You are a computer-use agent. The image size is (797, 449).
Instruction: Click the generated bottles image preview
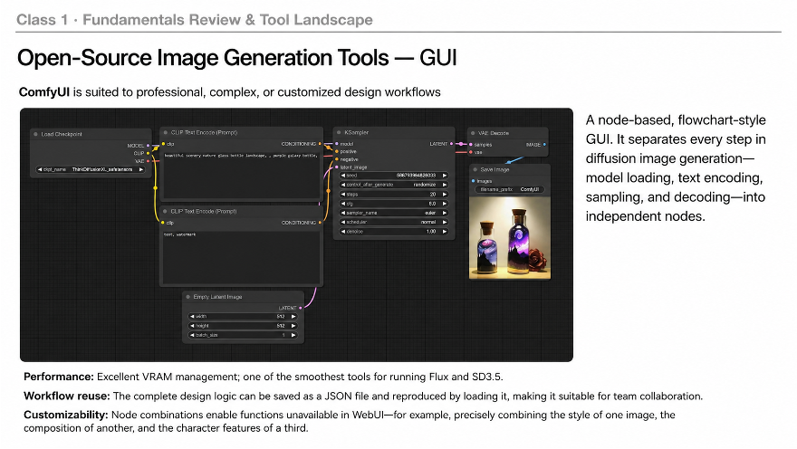pos(510,238)
